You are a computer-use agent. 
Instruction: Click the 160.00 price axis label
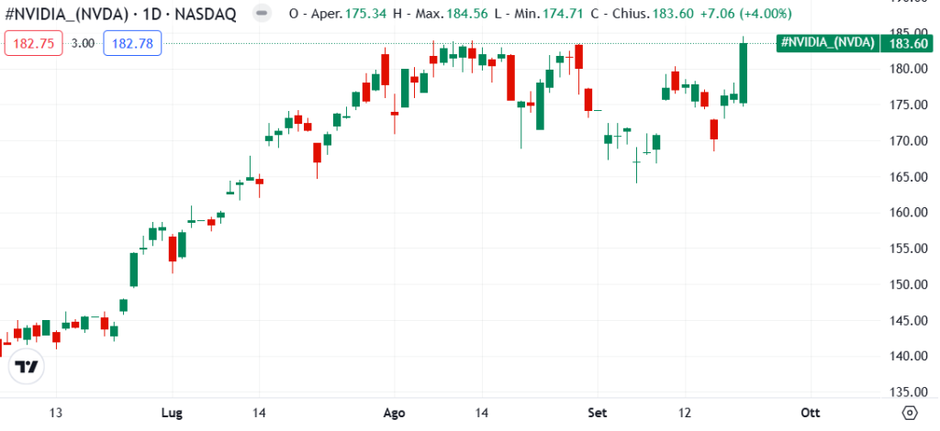click(909, 213)
